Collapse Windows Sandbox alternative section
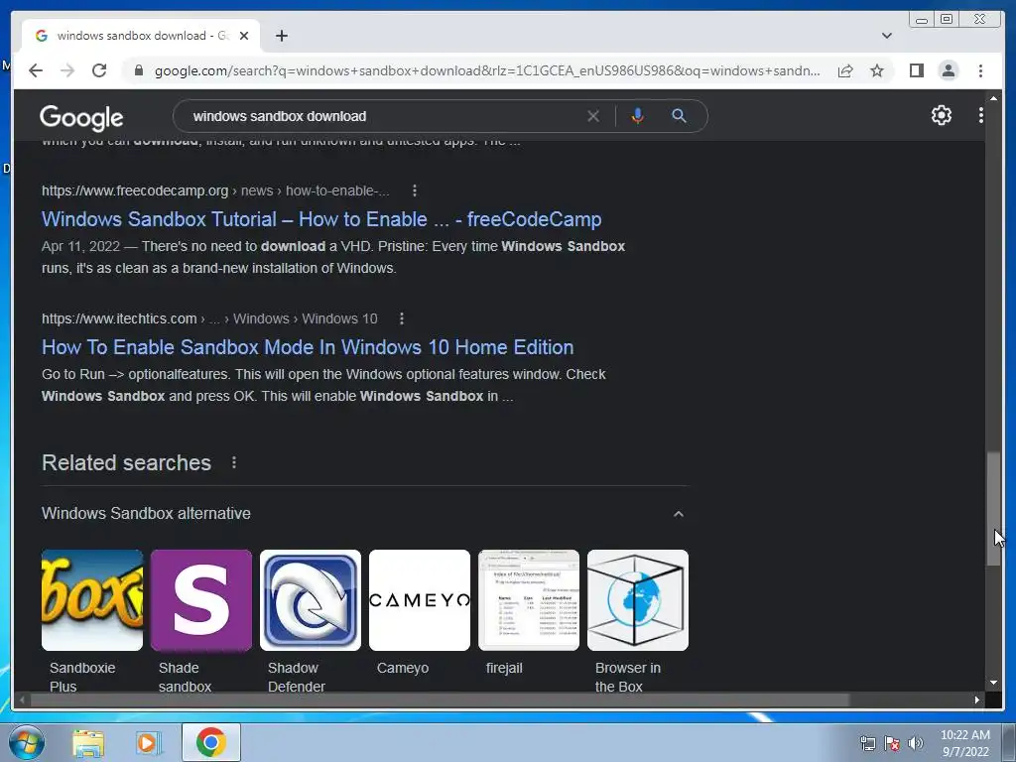Viewport: 1016px width, 762px height. point(678,514)
